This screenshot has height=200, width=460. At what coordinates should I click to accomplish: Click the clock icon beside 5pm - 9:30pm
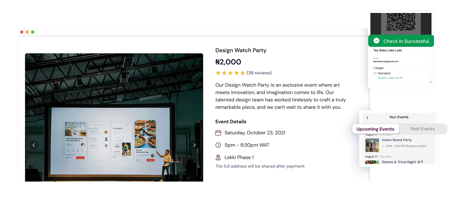[x=218, y=145]
